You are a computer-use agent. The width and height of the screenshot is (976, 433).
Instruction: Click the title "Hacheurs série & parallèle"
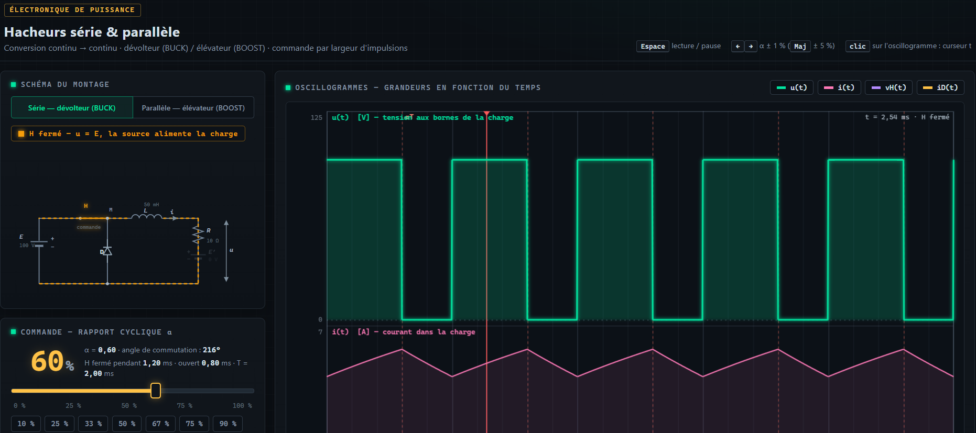92,32
